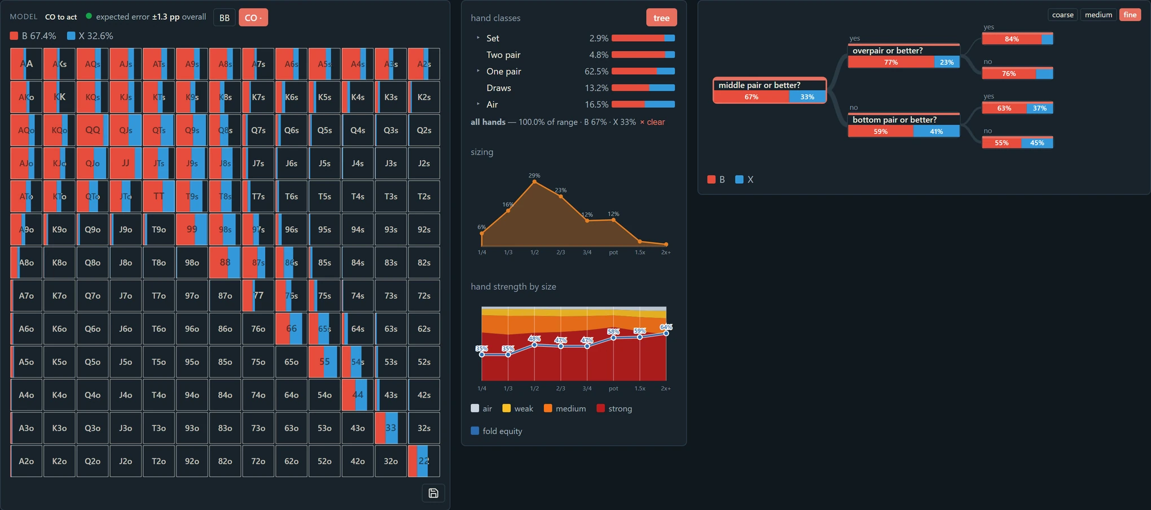Select the AKs hand cell
Screen dimensions: 1151x510
coord(59,64)
